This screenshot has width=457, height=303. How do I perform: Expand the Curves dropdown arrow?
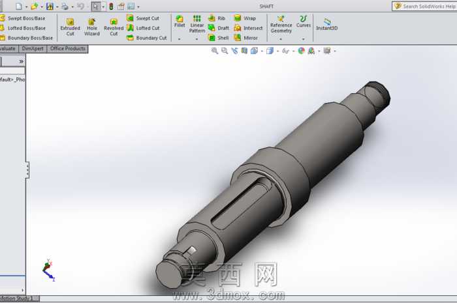click(304, 39)
